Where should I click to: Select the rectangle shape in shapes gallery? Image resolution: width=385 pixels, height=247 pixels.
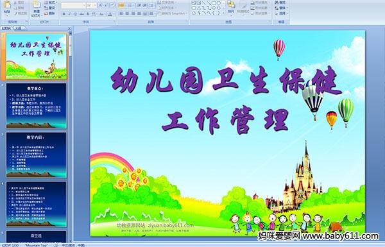(214, 3)
